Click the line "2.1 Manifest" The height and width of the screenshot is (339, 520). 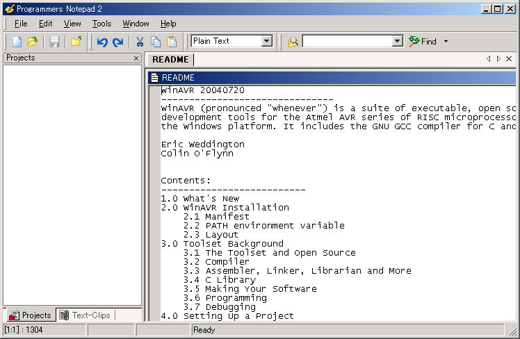pos(216,217)
